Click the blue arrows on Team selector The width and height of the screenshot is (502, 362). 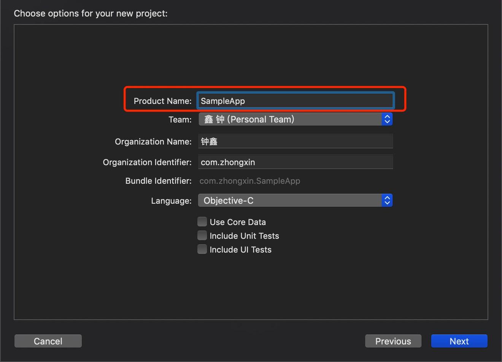[x=387, y=120]
